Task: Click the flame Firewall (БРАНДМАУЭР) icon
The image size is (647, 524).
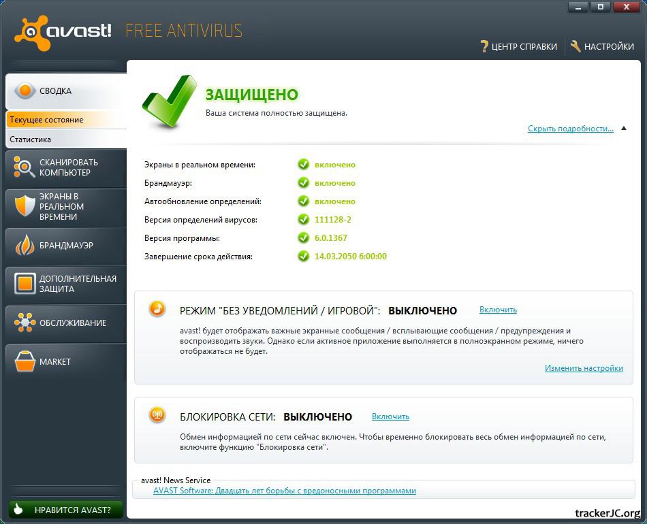Action: pos(25,245)
